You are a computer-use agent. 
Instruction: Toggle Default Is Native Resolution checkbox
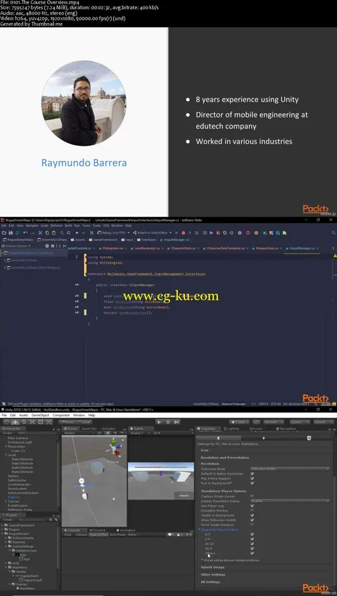pyautogui.click(x=252, y=473)
